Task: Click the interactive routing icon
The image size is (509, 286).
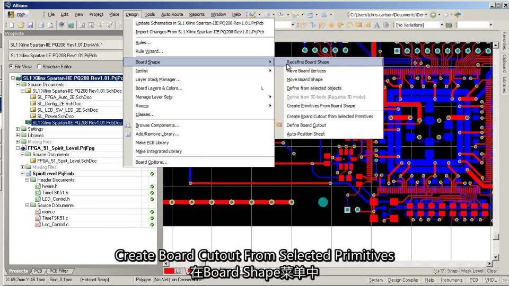Action: [303, 25]
